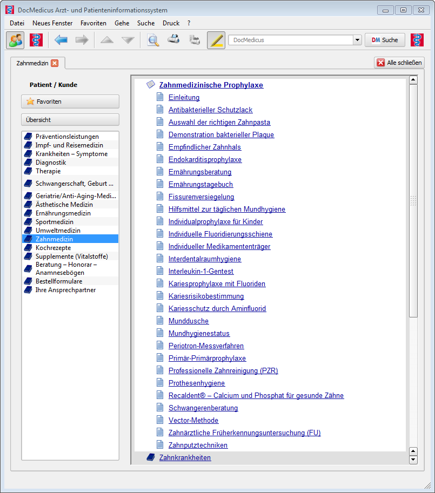435x493 pixels.
Task: Open the Endokarditisprophylaxe link
Action: tap(205, 159)
